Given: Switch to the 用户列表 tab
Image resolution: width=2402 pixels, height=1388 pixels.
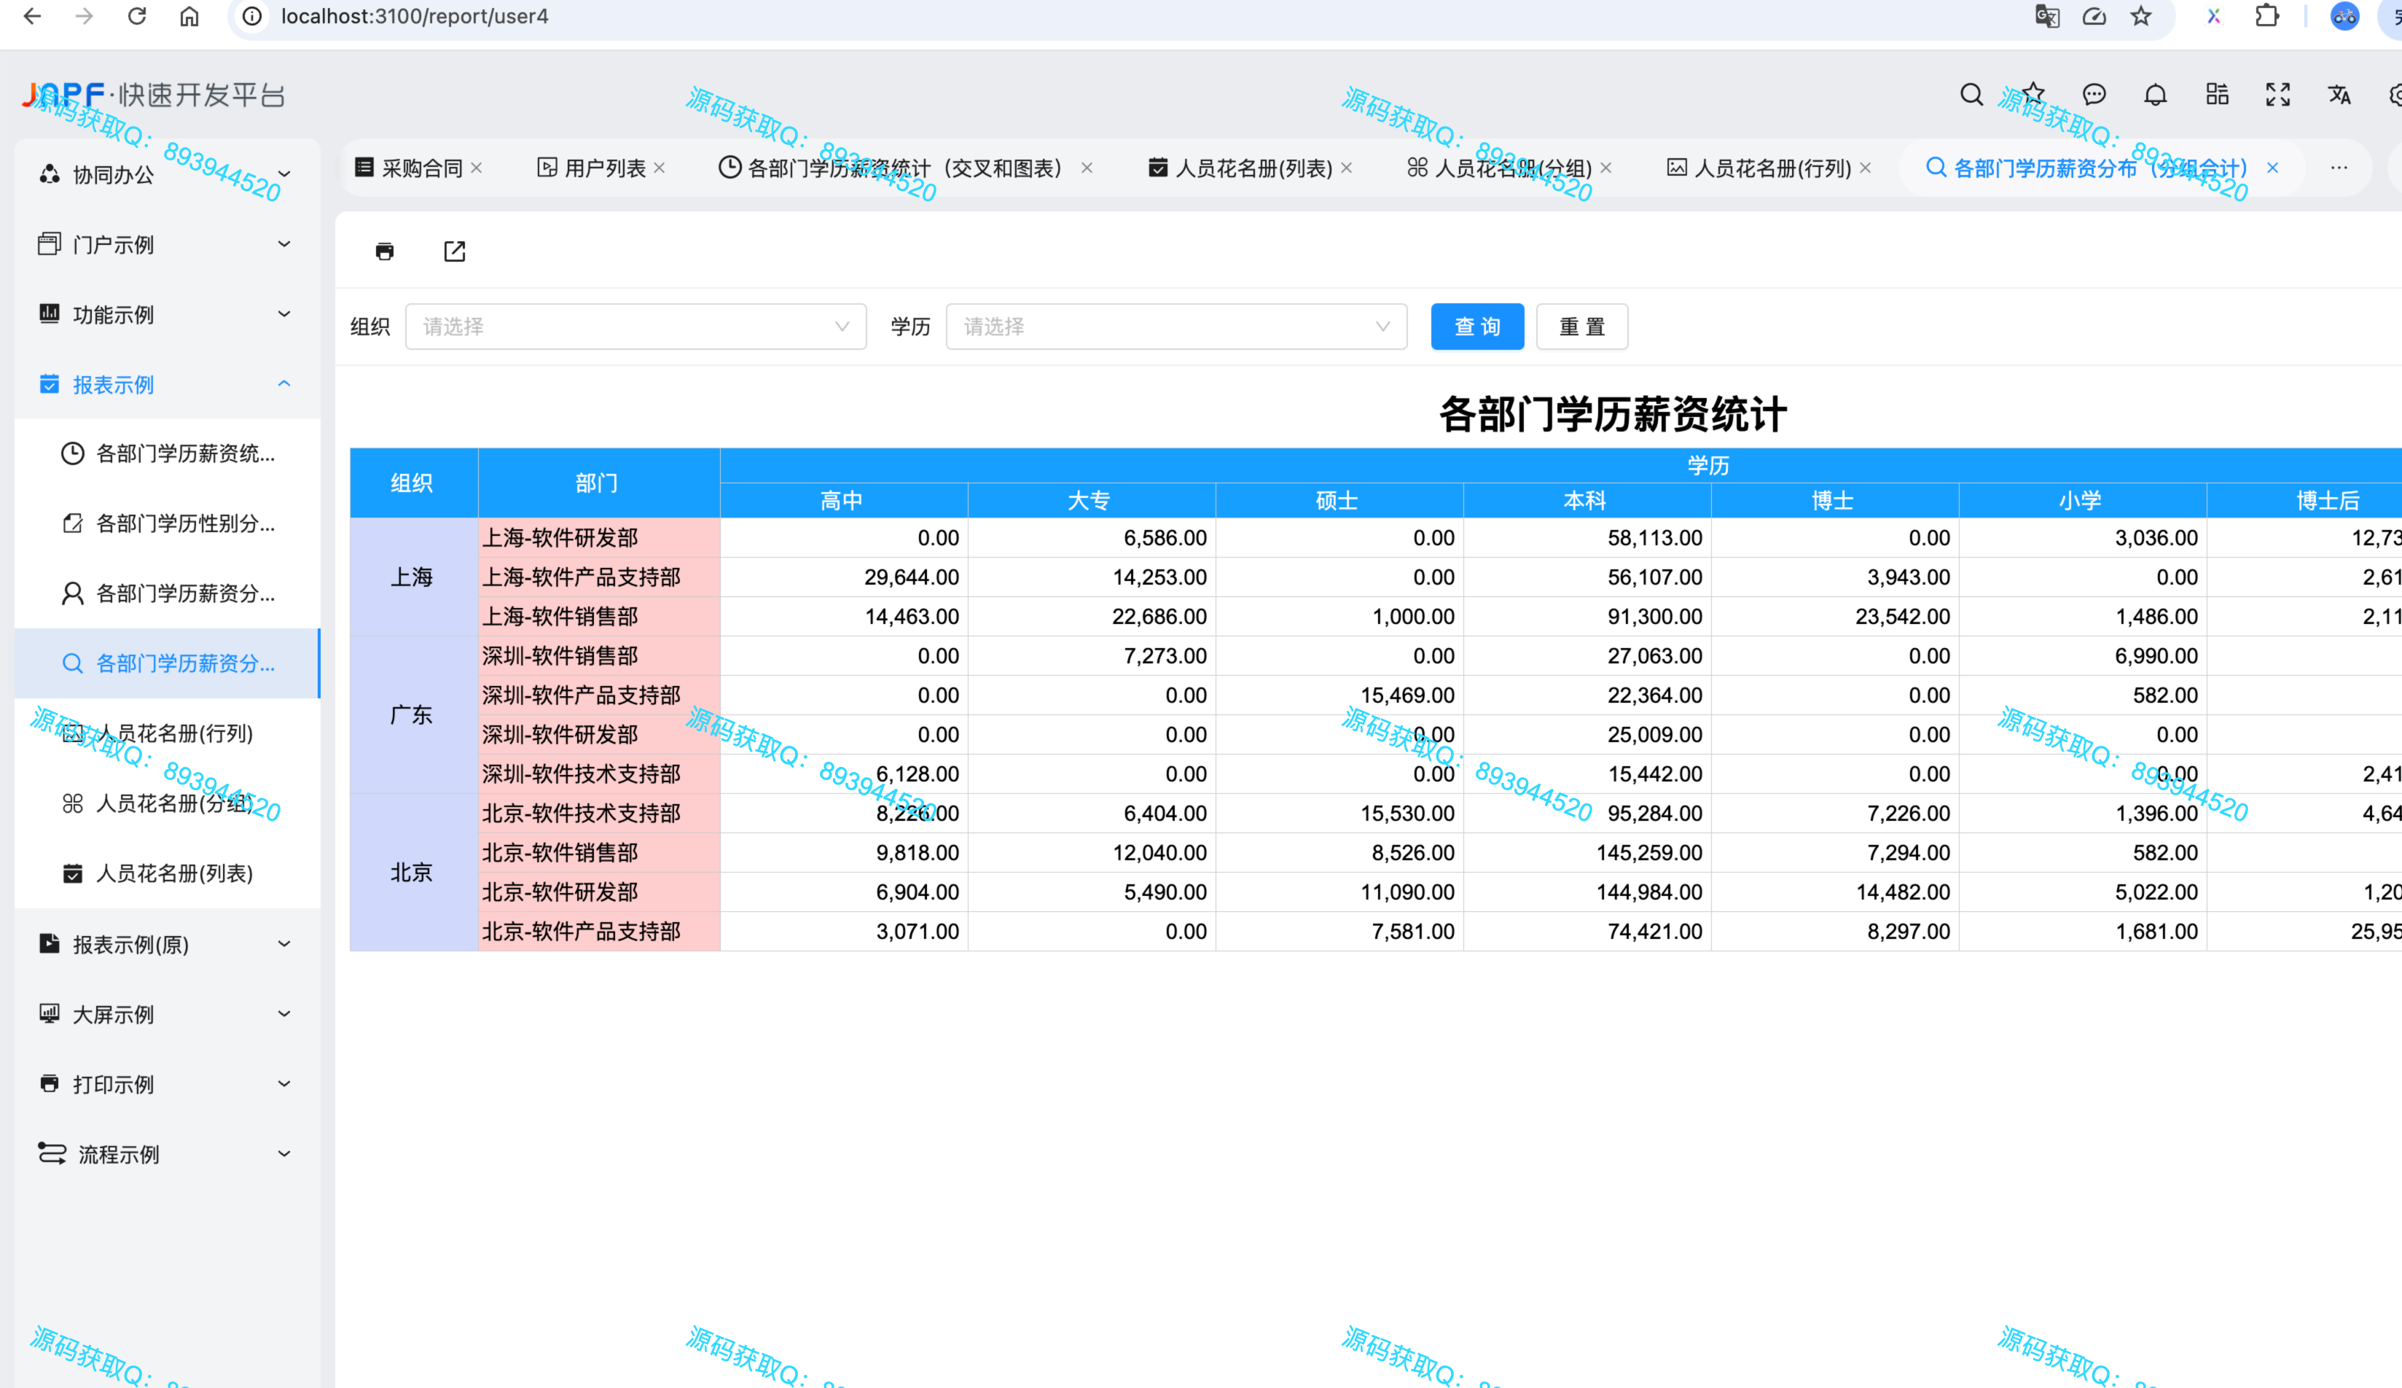Looking at the screenshot, I should coord(604,168).
